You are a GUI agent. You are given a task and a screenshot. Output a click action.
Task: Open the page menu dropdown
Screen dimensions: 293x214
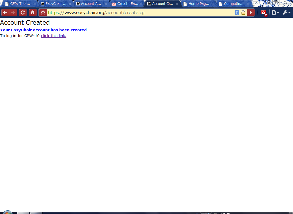[275, 13]
